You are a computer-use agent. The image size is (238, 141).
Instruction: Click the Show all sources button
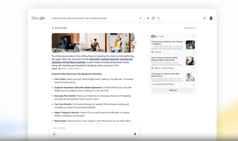coord(173,90)
